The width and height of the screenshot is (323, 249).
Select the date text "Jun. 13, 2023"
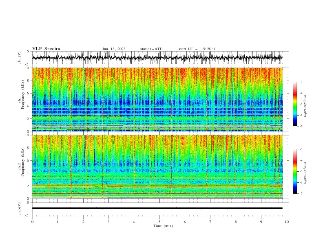point(114,49)
